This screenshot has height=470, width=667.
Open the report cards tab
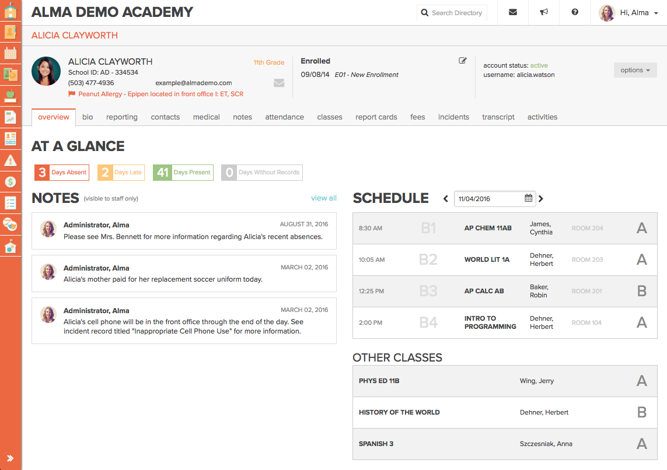(376, 117)
